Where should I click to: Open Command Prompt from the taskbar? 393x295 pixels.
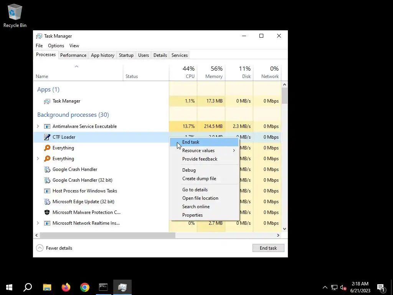pos(103,287)
